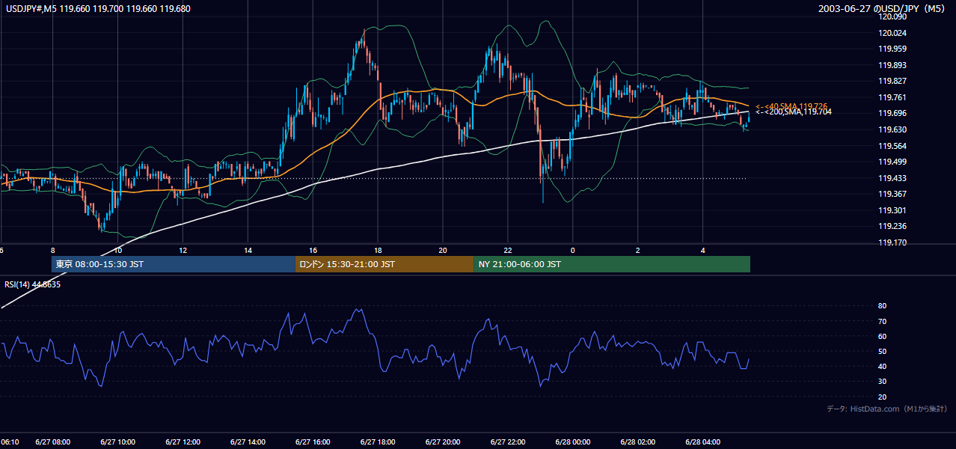
Task: Select hour 4 on the price chart time axis
Action: (703, 250)
